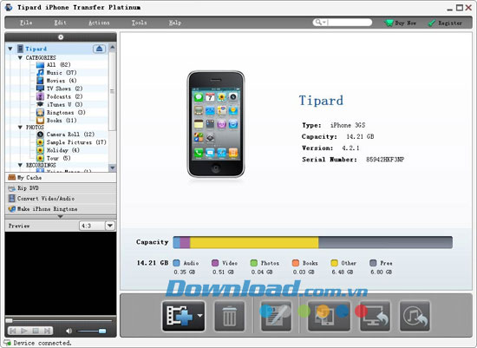This screenshot has width=477, height=348.
Task: Click the Free gray legend swatch
Action: 373,263
